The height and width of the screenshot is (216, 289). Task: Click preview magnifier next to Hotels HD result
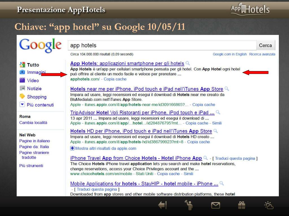[216, 131]
